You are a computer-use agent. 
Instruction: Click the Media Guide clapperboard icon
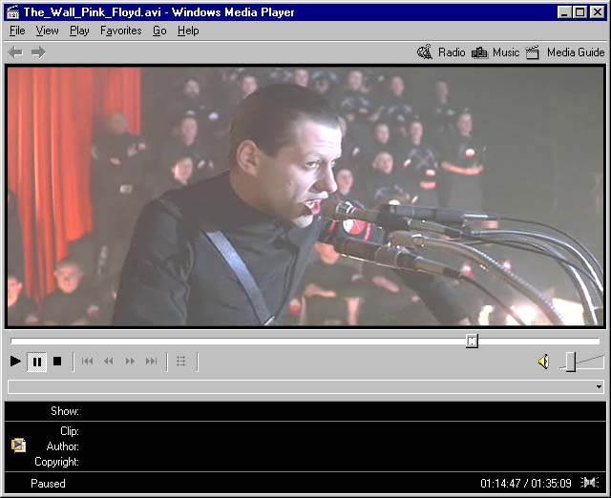[x=533, y=52]
